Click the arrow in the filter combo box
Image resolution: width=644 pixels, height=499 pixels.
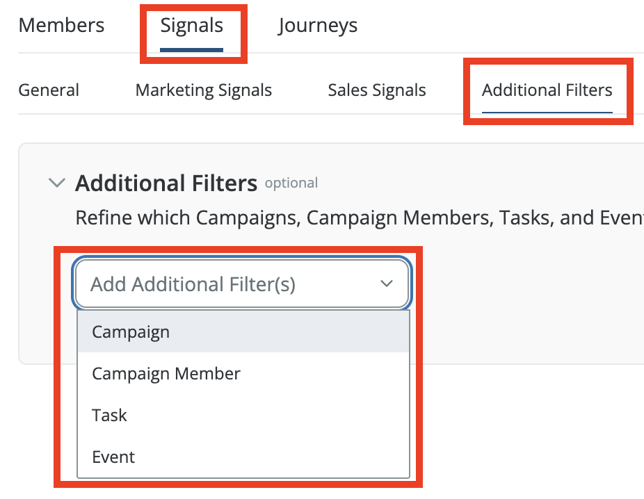pos(387,284)
